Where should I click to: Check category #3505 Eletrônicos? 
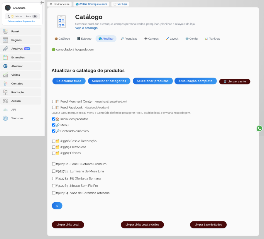tap(54, 147)
